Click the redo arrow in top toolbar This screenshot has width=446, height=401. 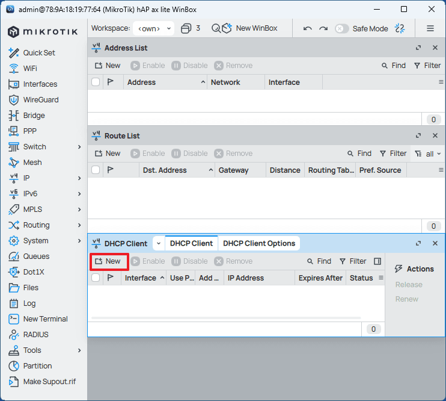323,28
